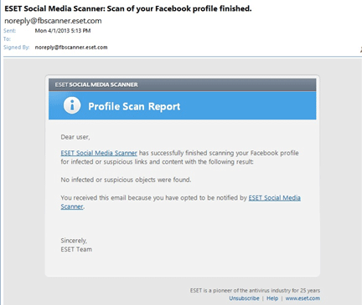Click the 'ESET Team' signature text
This screenshot has width=362, height=305.
point(76,249)
